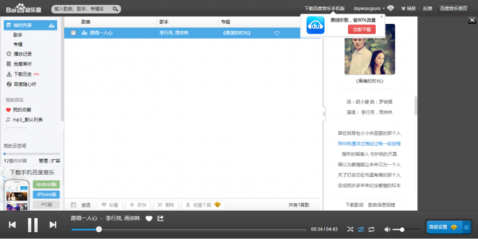Click the 添加 add button
The width and height of the screenshot is (478, 239).
[138, 205]
